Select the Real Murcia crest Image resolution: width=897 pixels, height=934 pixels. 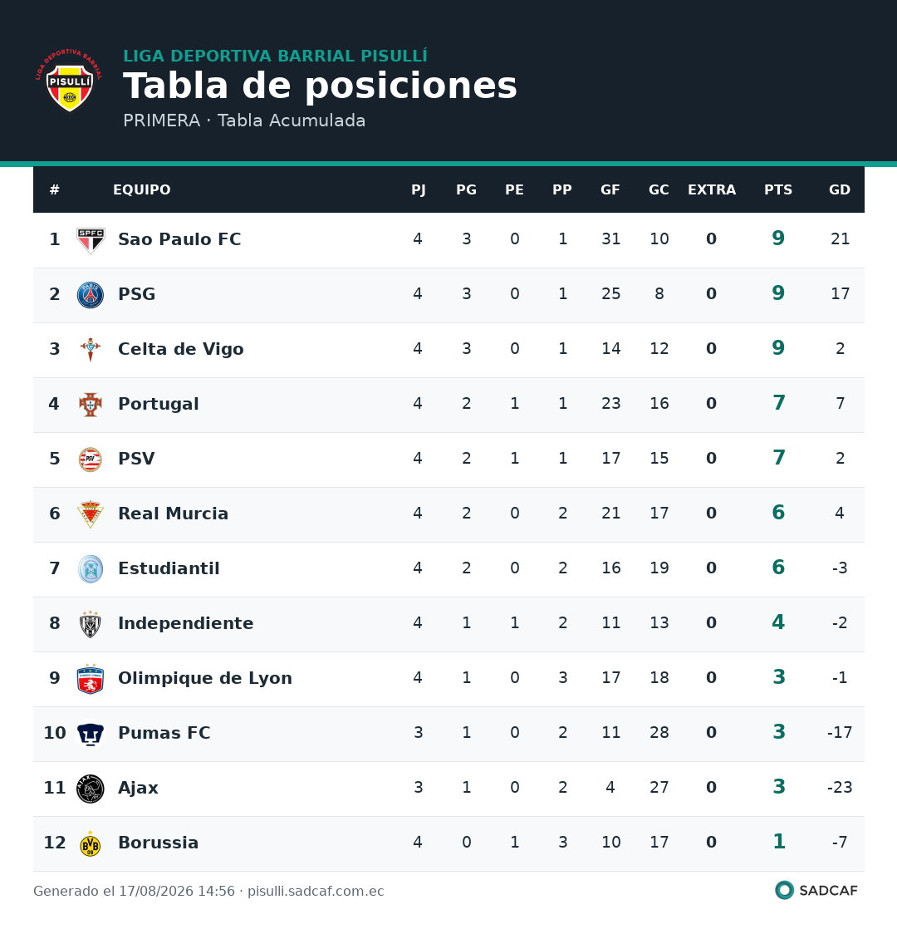coord(91,514)
